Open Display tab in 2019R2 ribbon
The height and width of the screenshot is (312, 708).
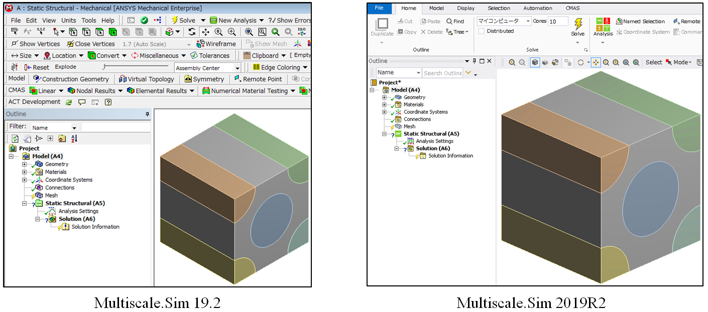465,8
